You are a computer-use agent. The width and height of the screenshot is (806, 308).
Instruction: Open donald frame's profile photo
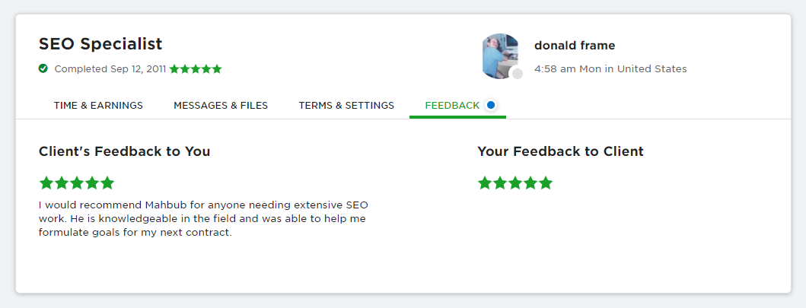(501, 56)
